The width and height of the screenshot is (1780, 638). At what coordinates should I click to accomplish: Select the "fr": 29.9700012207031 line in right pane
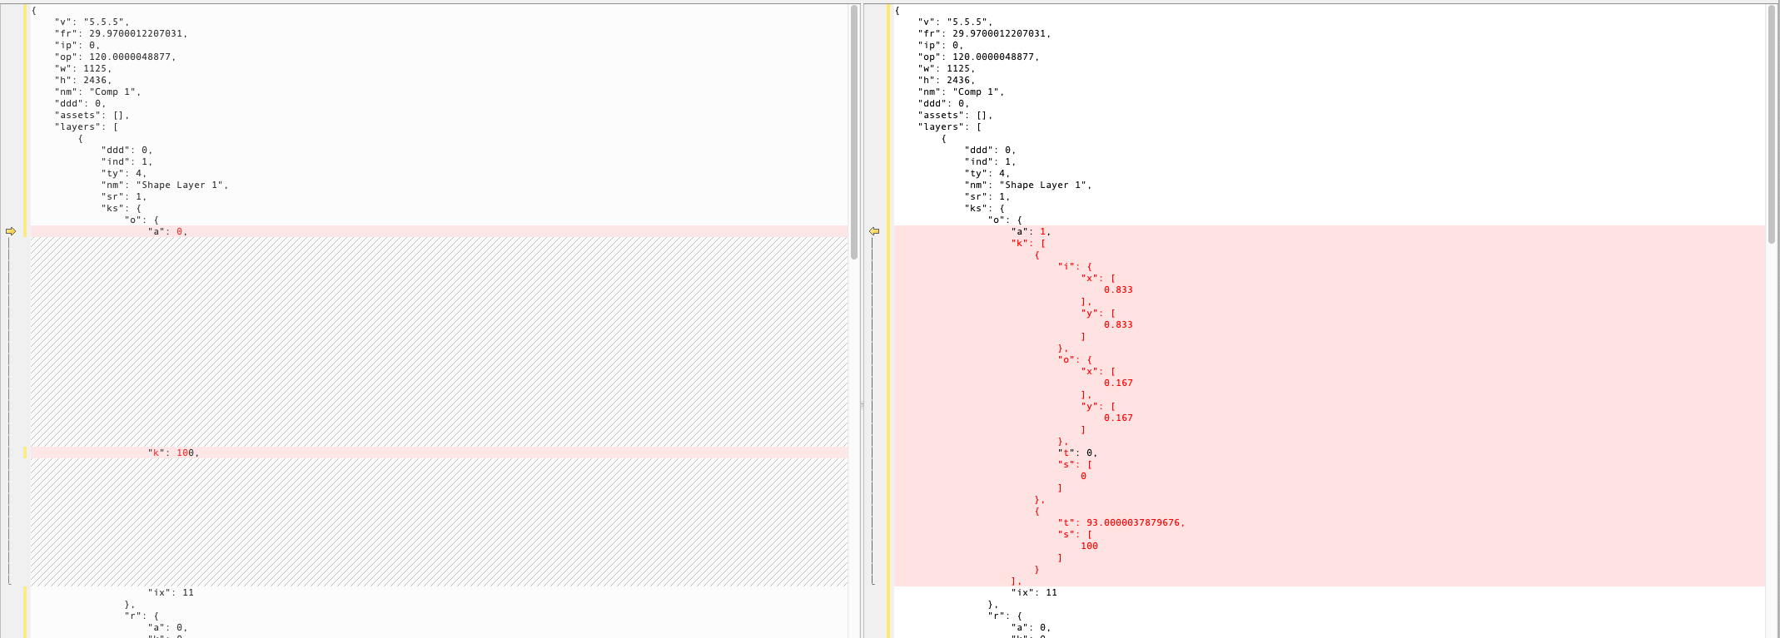[x=985, y=33]
